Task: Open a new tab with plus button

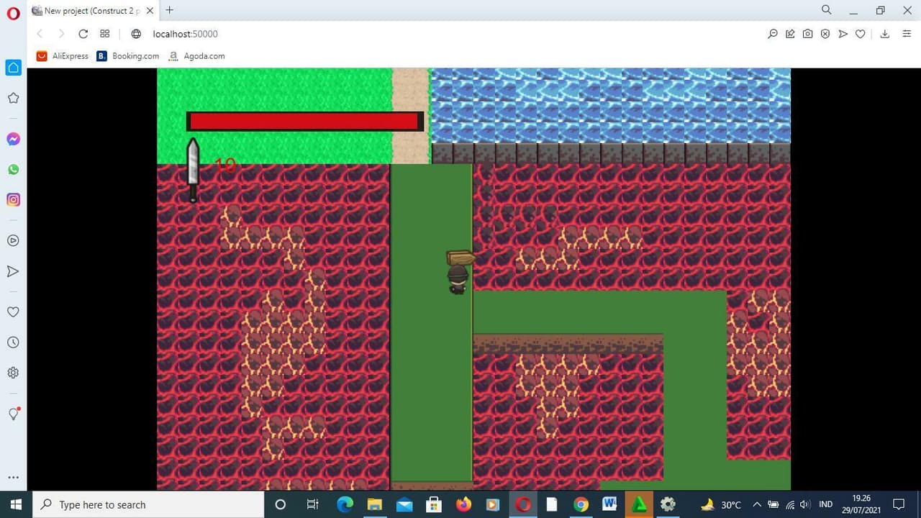Action: pyautogui.click(x=169, y=10)
